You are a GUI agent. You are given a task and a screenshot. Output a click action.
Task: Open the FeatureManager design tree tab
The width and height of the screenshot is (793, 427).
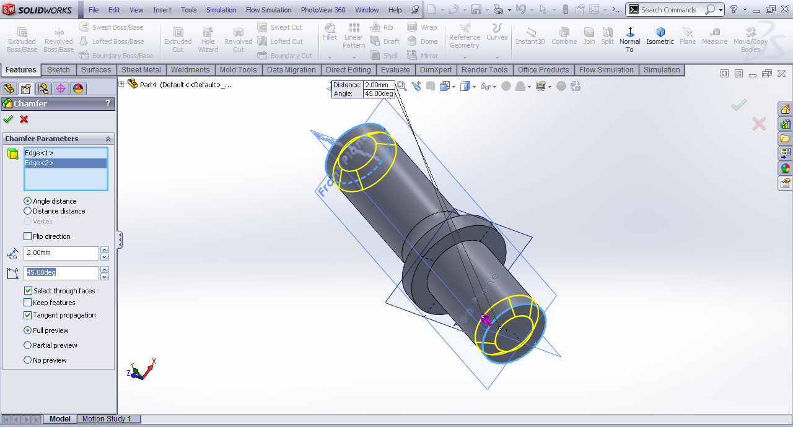pyautogui.click(x=9, y=88)
